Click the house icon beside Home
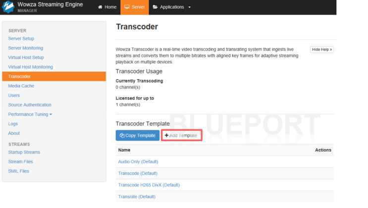The height and width of the screenshot is (208, 368). pyautogui.click(x=100, y=7)
